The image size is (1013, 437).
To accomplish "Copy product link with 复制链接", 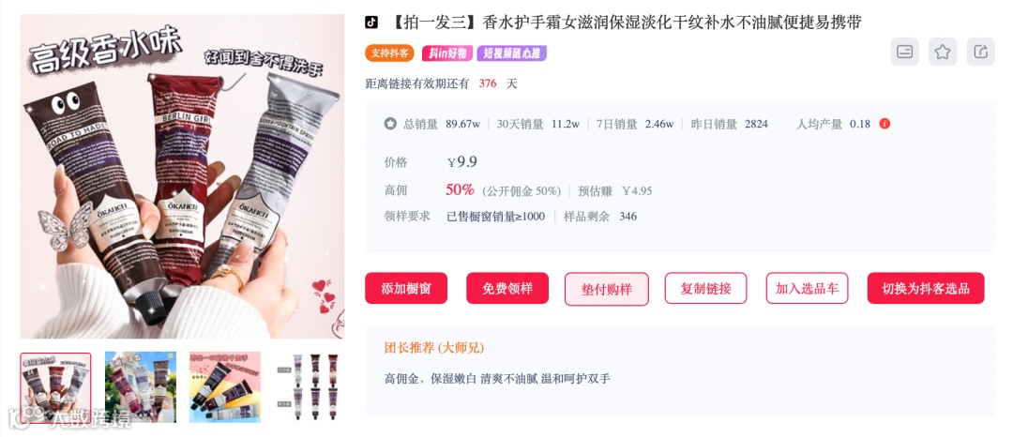I will (705, 288).
